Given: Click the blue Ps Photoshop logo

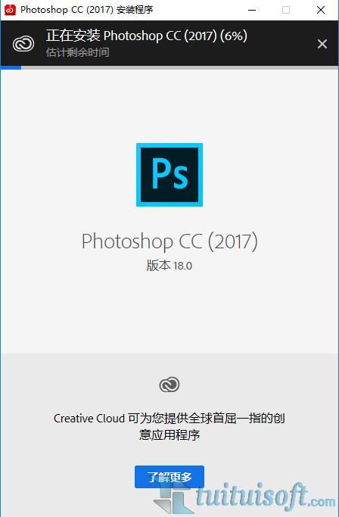Looking at the screenshot, I should coord(169,175).
